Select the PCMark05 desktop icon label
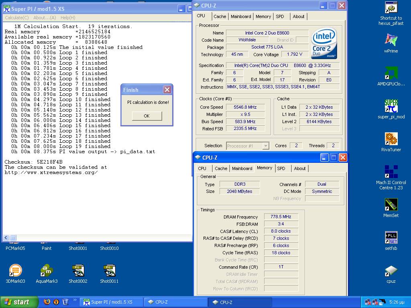411x308 pixels. (15, 248)
